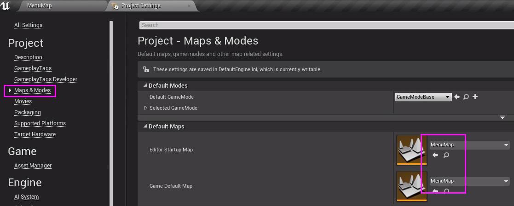Show advanced Default Modes options arrow

(502, 117)
